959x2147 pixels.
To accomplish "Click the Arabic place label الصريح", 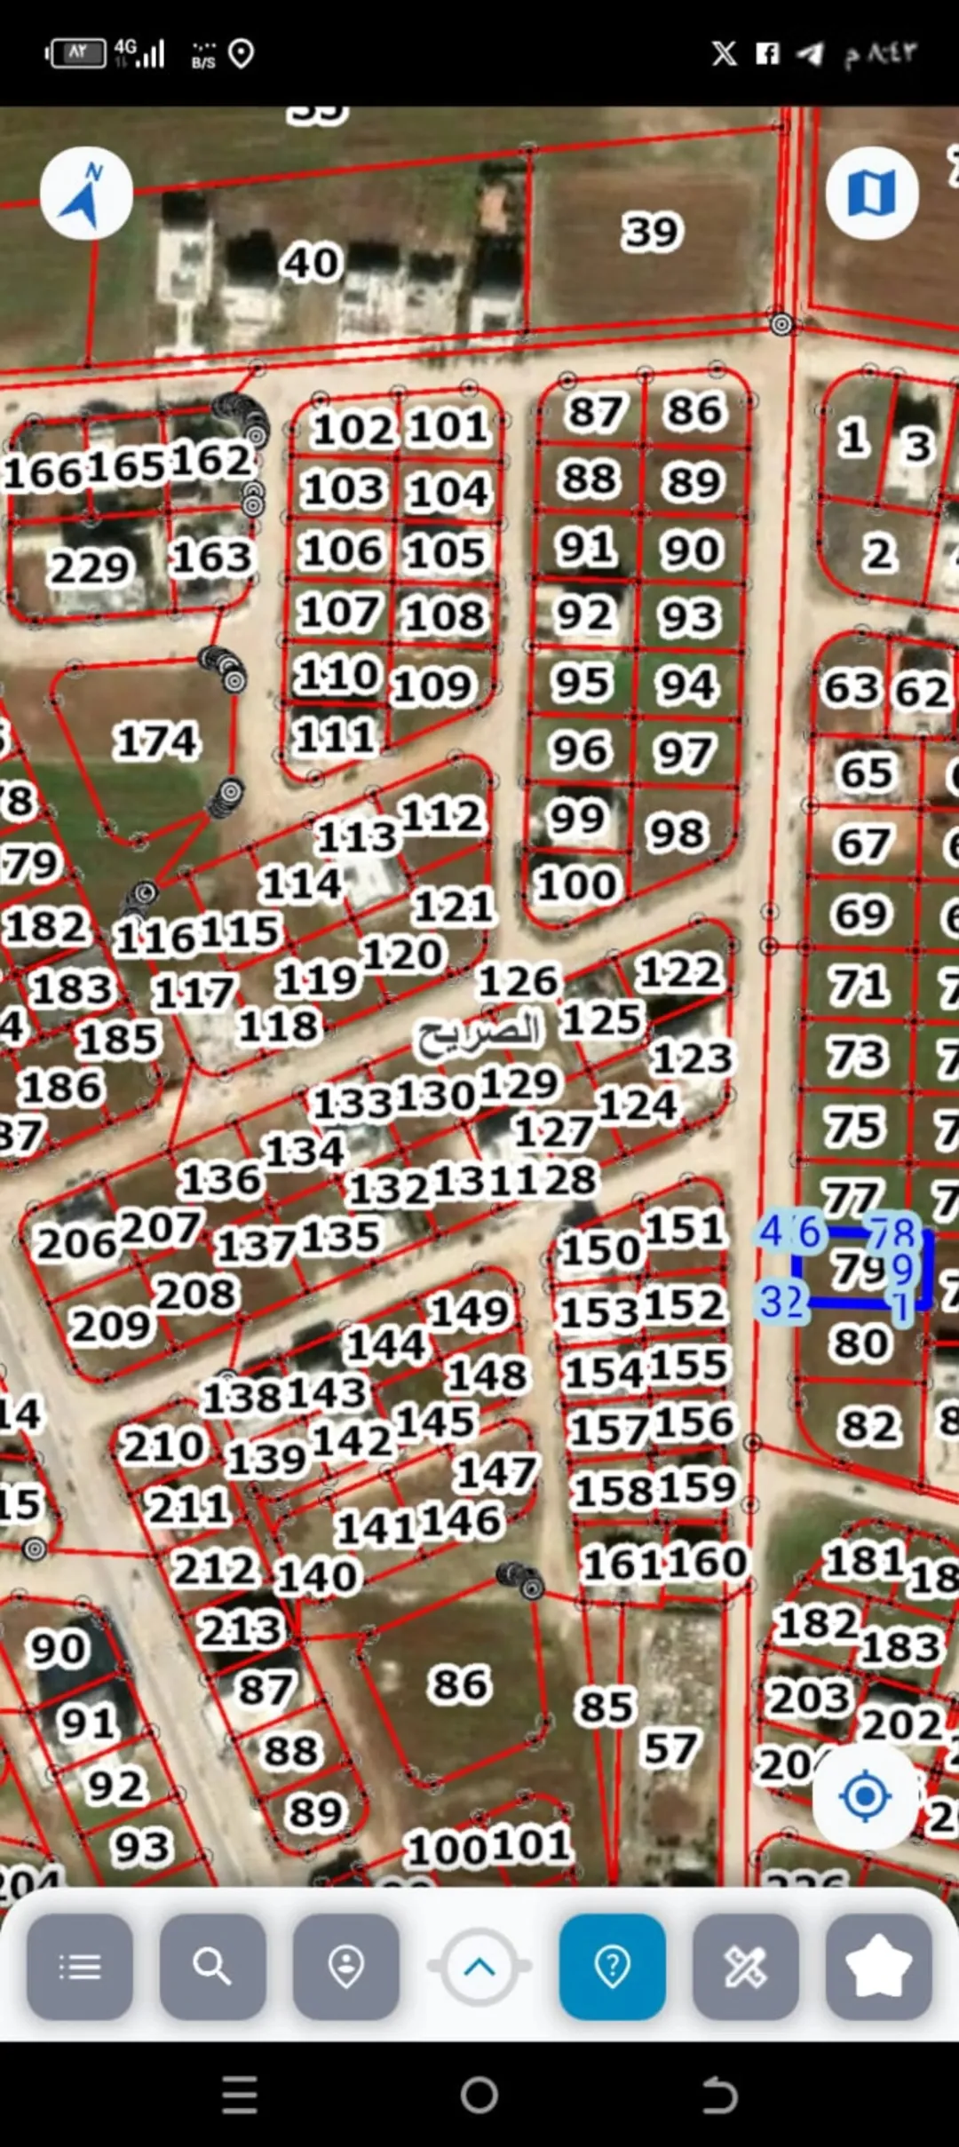I will pyautogui.click(x=480, y=1033).
